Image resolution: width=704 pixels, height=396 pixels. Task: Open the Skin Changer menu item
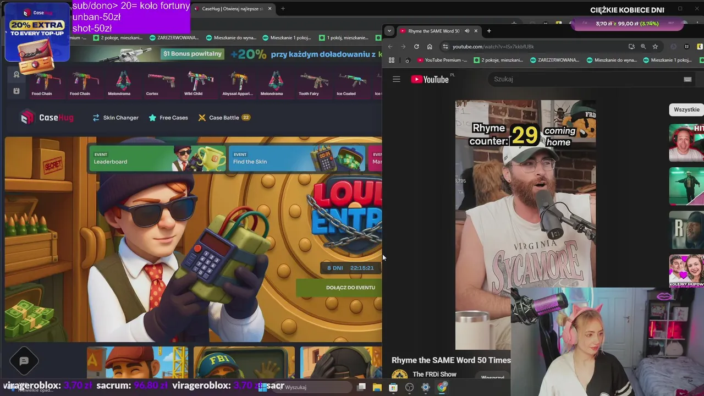[x=116, y=118]
